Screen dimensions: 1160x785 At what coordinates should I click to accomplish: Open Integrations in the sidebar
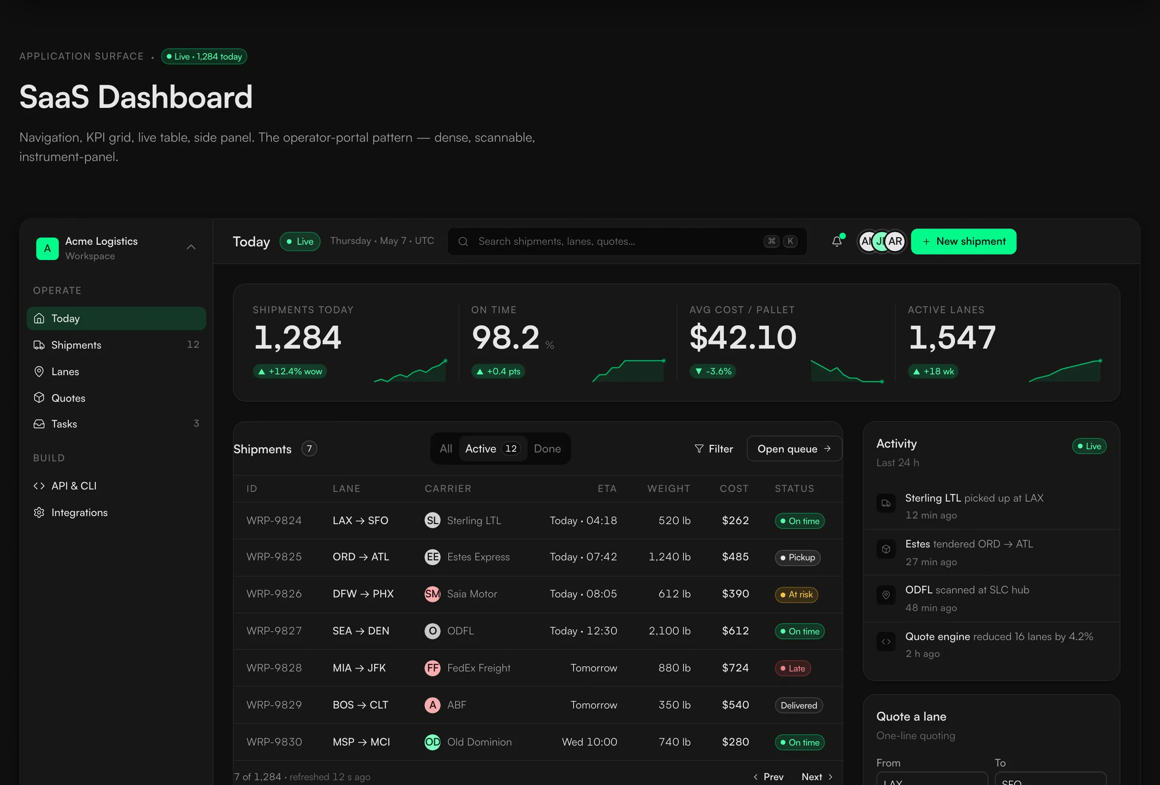(116, 512)
